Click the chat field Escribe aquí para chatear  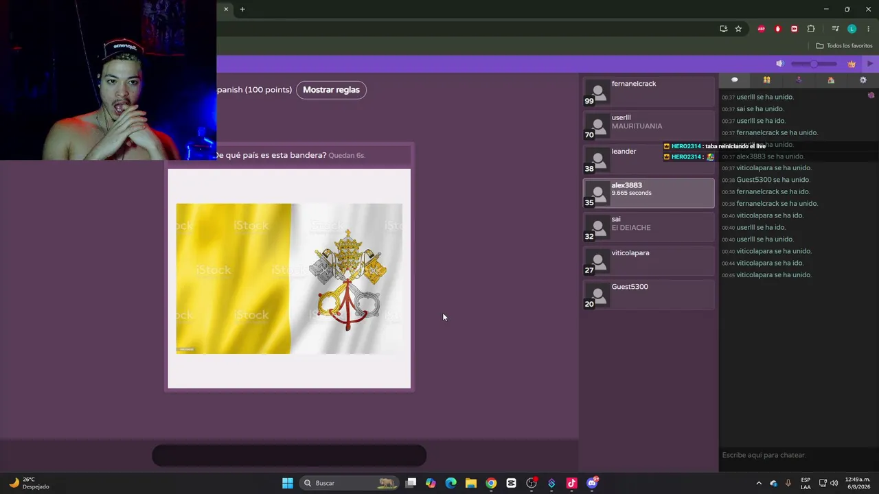tap(799, 455)
